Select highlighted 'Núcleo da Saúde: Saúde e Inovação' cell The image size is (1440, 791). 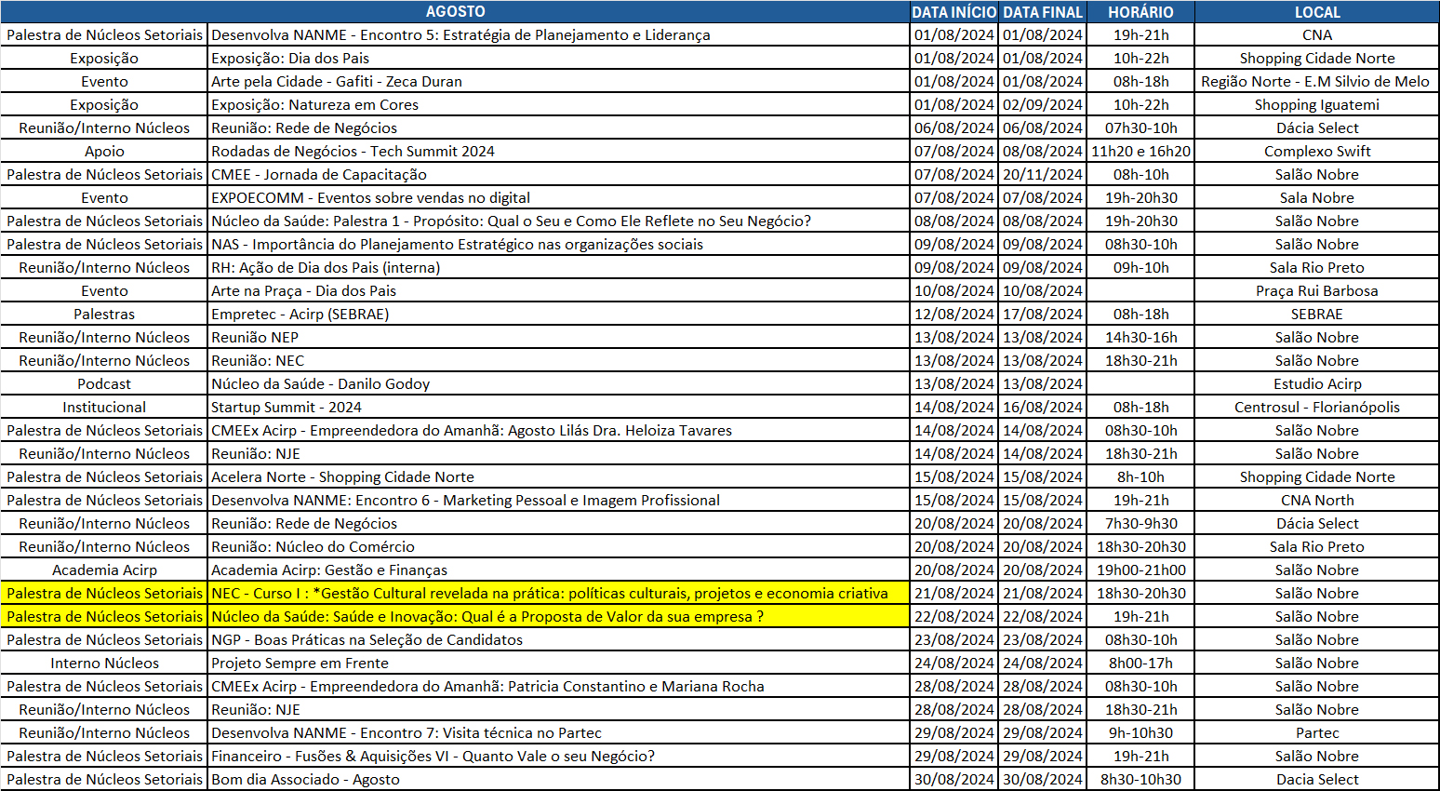tap(558, 616)
